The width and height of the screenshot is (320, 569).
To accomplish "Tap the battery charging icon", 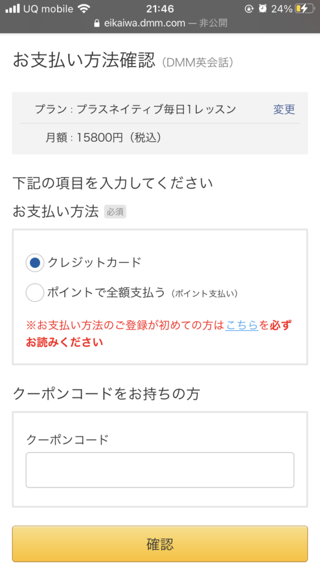I will click(305, 9).
